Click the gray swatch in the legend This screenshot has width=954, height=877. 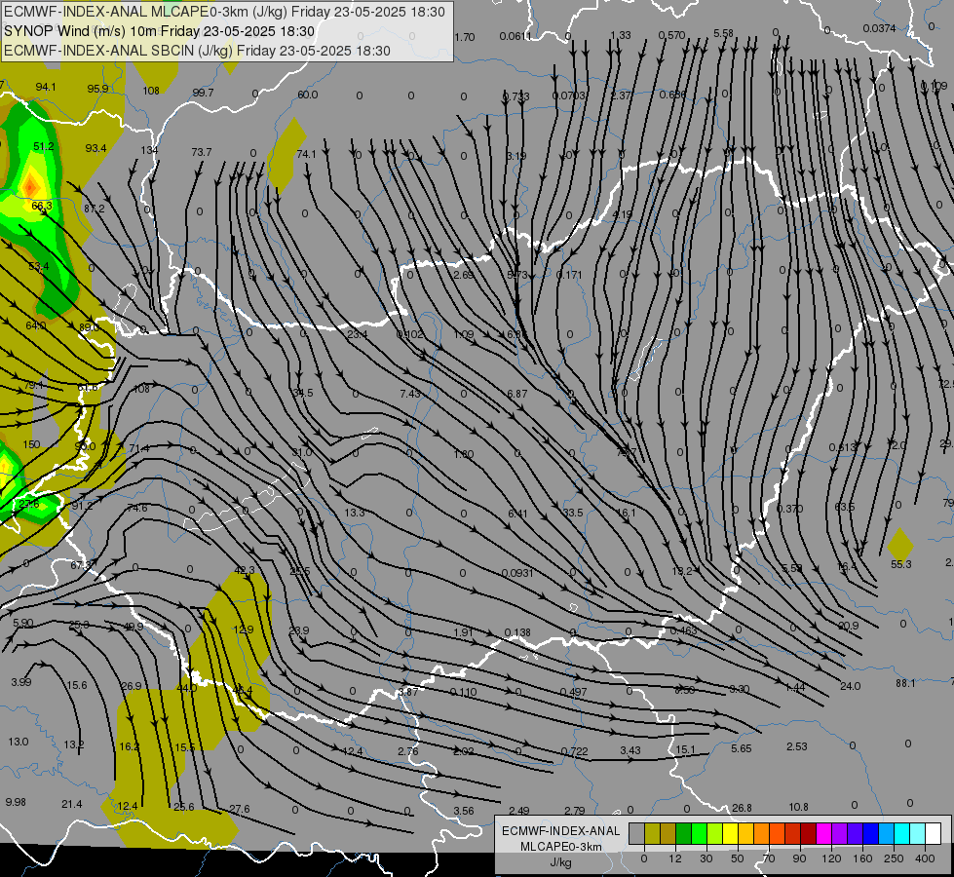636,834
